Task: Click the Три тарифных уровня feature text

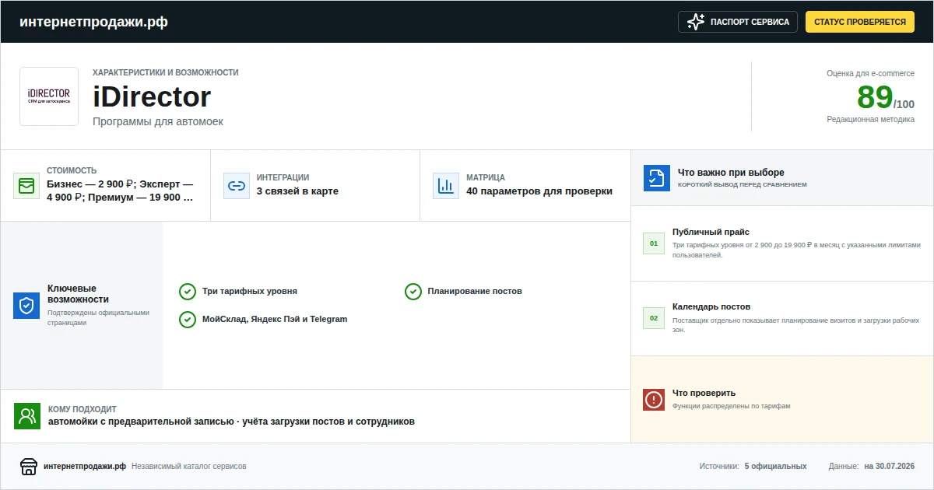Action: tap(250, 292)
